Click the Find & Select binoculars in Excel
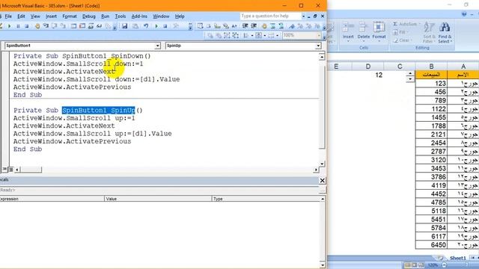This screenshot has width=479, height=269. tap(445, 28)
